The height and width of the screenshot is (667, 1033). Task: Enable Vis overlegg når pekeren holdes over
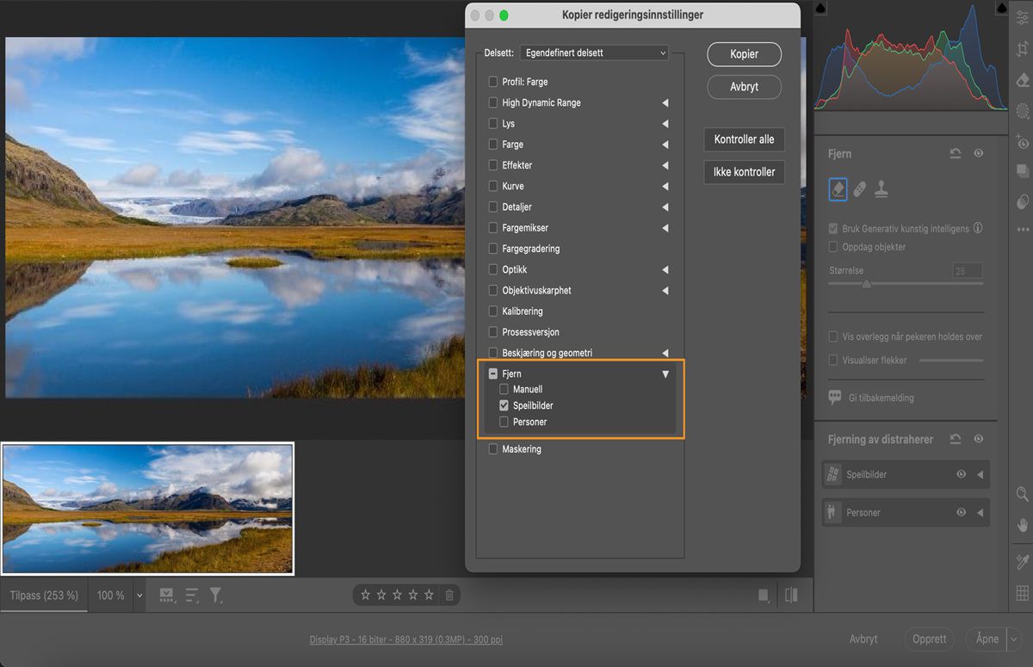point(833,337)
